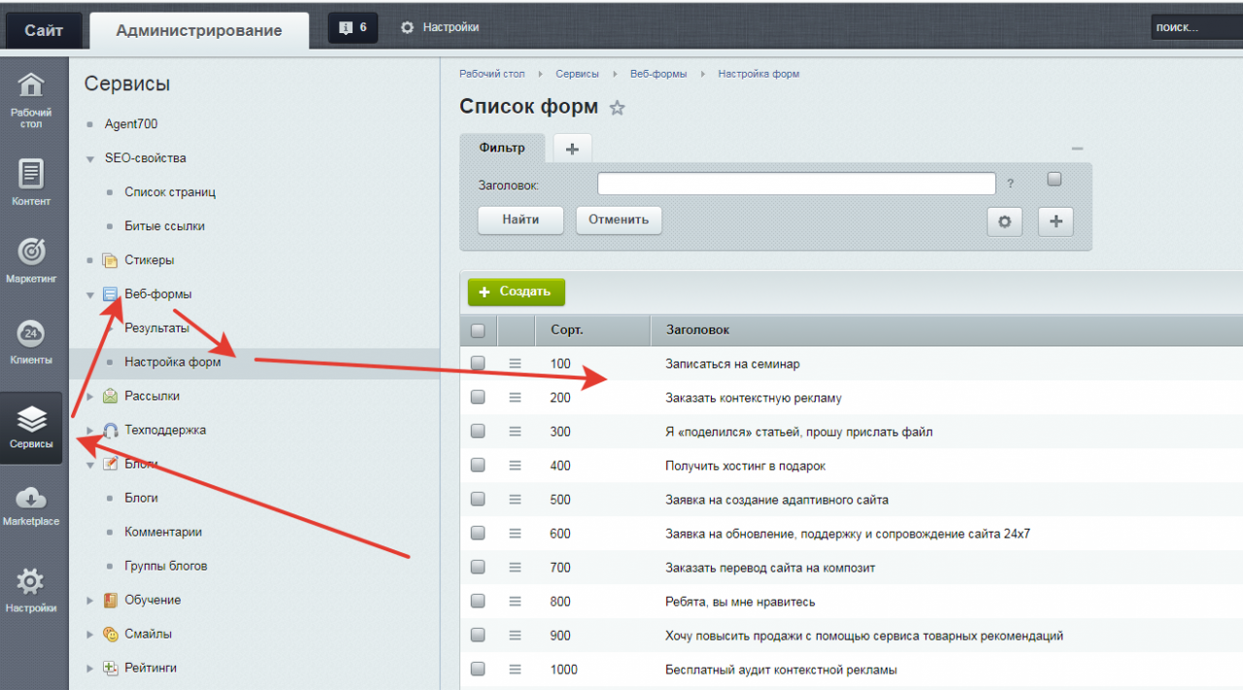
Task: Toggle the select-all checkbox in table header
Action: 478,331
